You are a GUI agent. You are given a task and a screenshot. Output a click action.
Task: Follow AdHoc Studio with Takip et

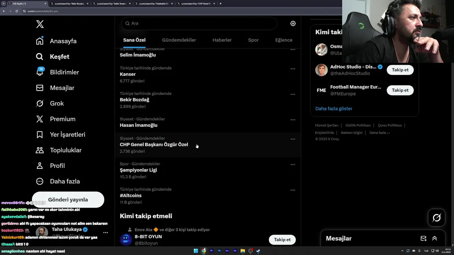[x=400, y=70]
